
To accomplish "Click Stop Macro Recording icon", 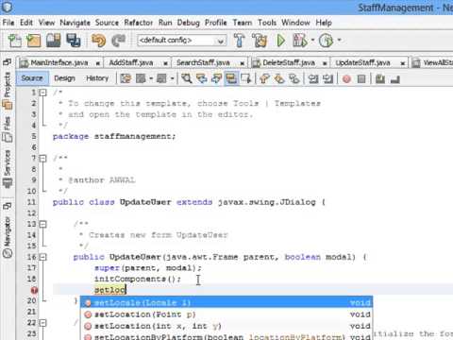I will click(x=361, y=78).
